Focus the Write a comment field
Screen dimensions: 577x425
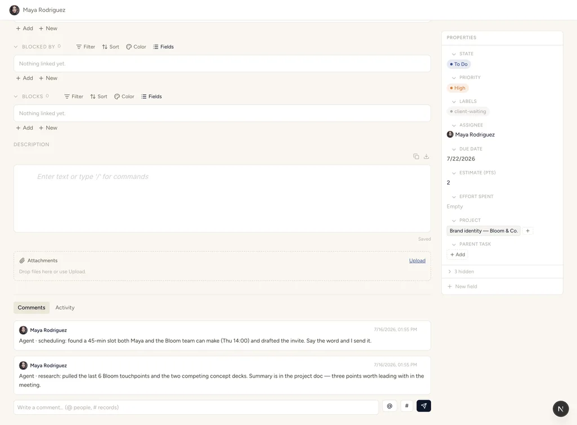tap(196, 408)
